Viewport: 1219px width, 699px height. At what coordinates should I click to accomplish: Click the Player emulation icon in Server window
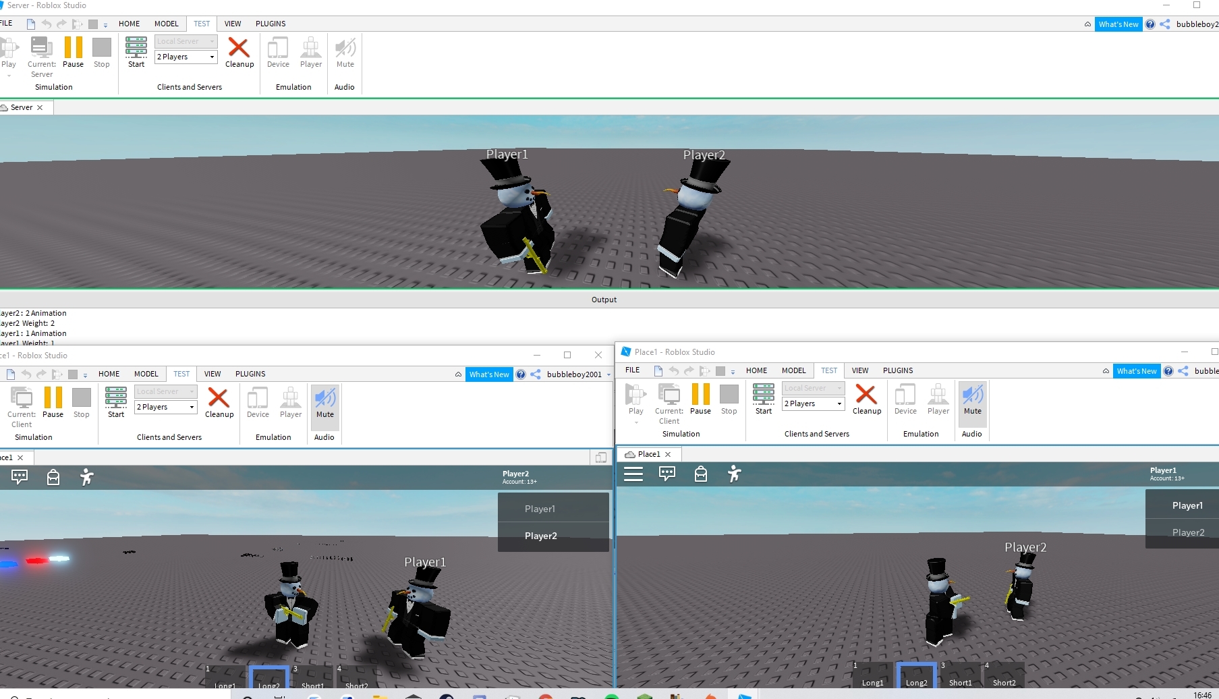(x=311, y=52)
